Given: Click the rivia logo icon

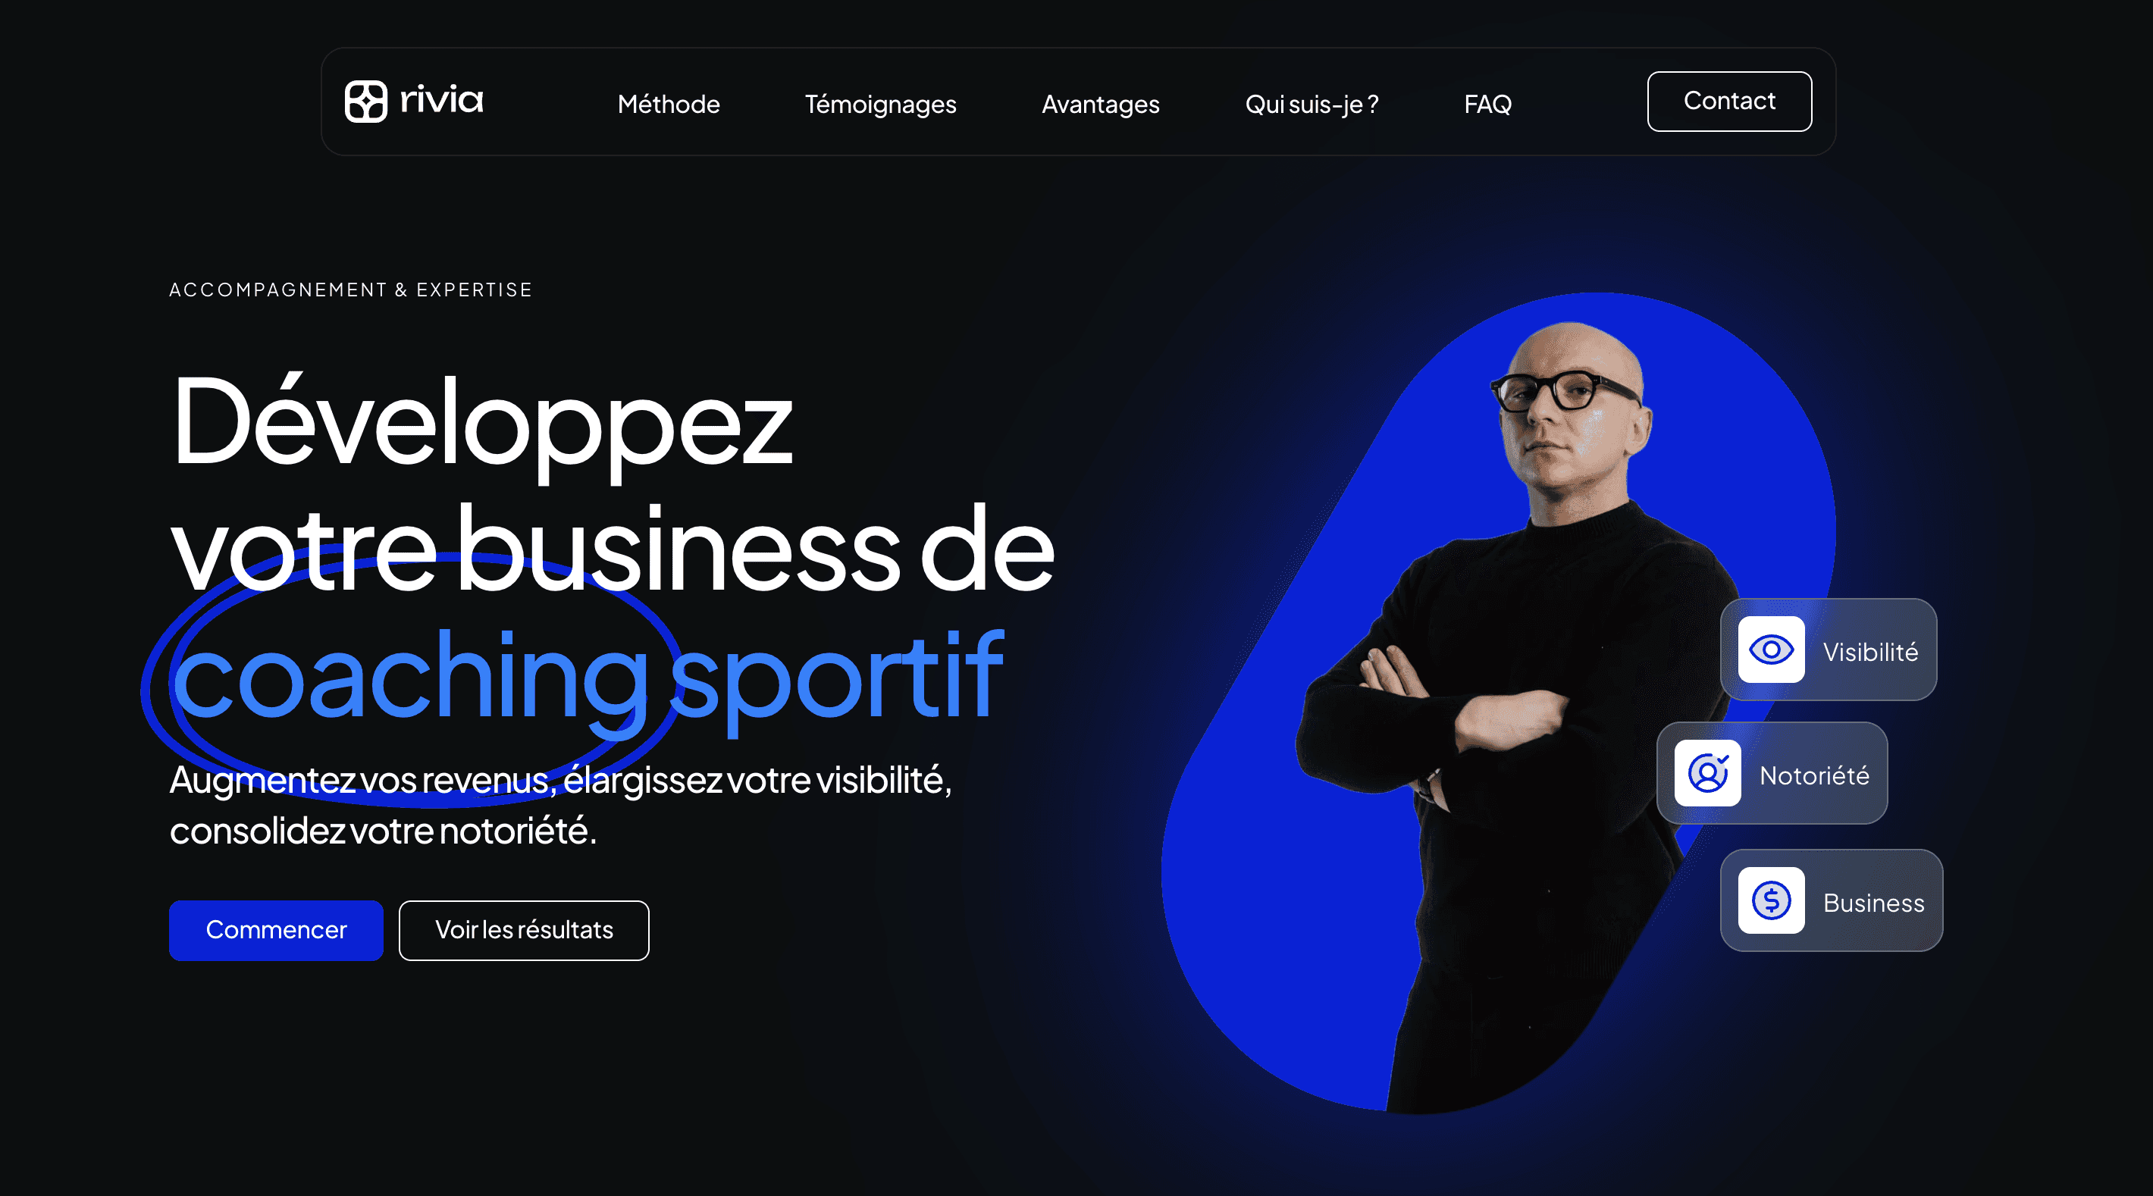Looking at the screenshot, I should coord(366,101).
